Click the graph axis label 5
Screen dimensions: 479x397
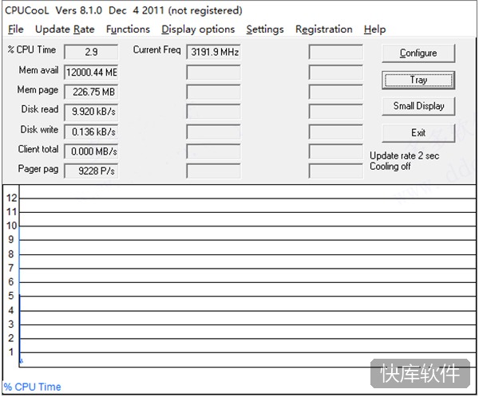point(11,296)
